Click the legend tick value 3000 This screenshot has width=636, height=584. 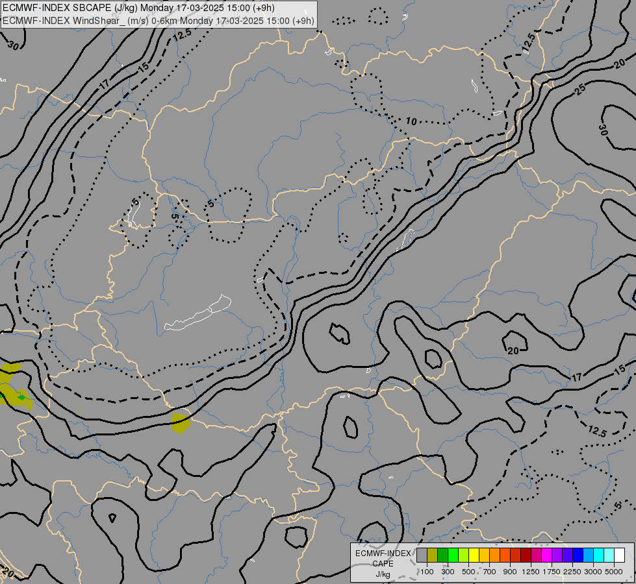point(593,572)
